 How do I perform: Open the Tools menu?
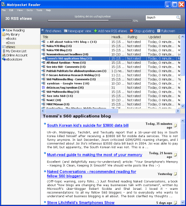click(x=39, y=10)
